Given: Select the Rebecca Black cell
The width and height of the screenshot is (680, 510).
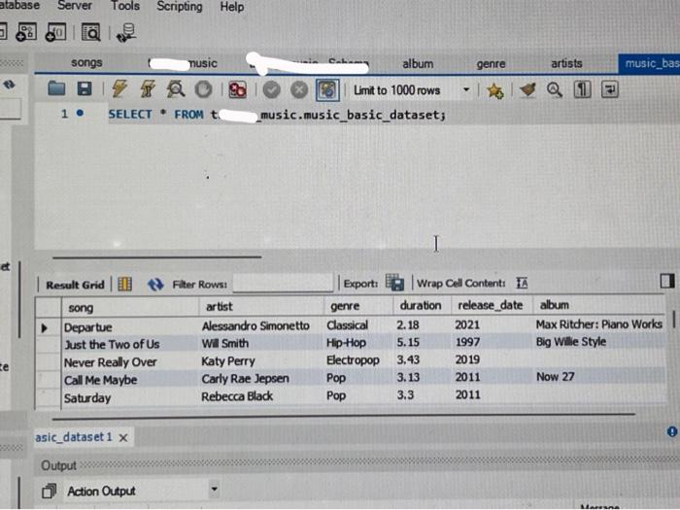Looking at the screenshot, I should (261, 396).
